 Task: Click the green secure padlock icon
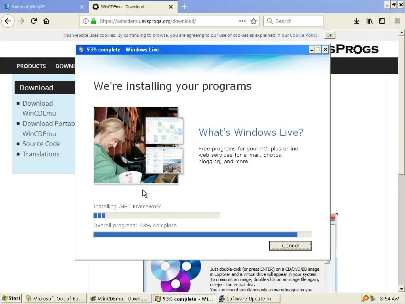coord(94,21)
